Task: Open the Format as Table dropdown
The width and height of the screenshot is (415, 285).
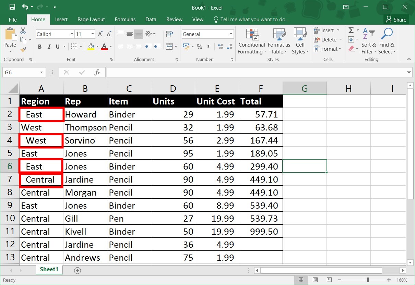Action: [x=279, y=41]
